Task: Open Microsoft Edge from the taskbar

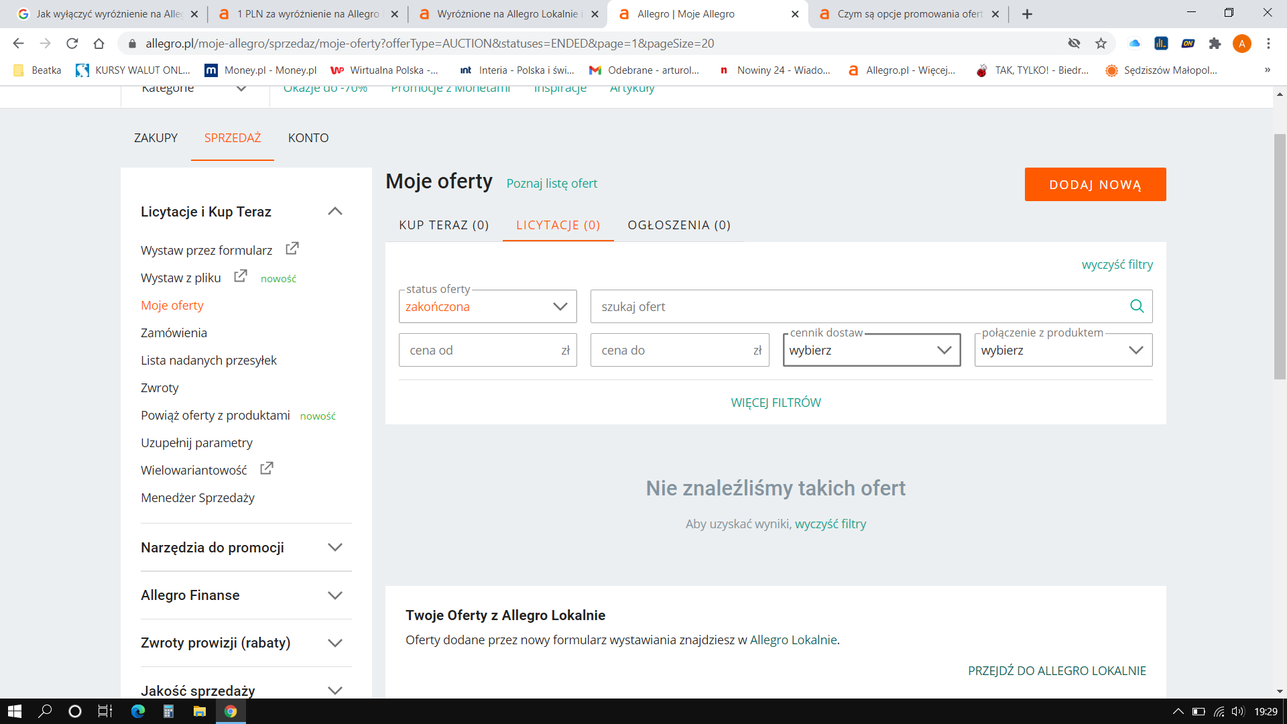Action: (x=138, y=711)
